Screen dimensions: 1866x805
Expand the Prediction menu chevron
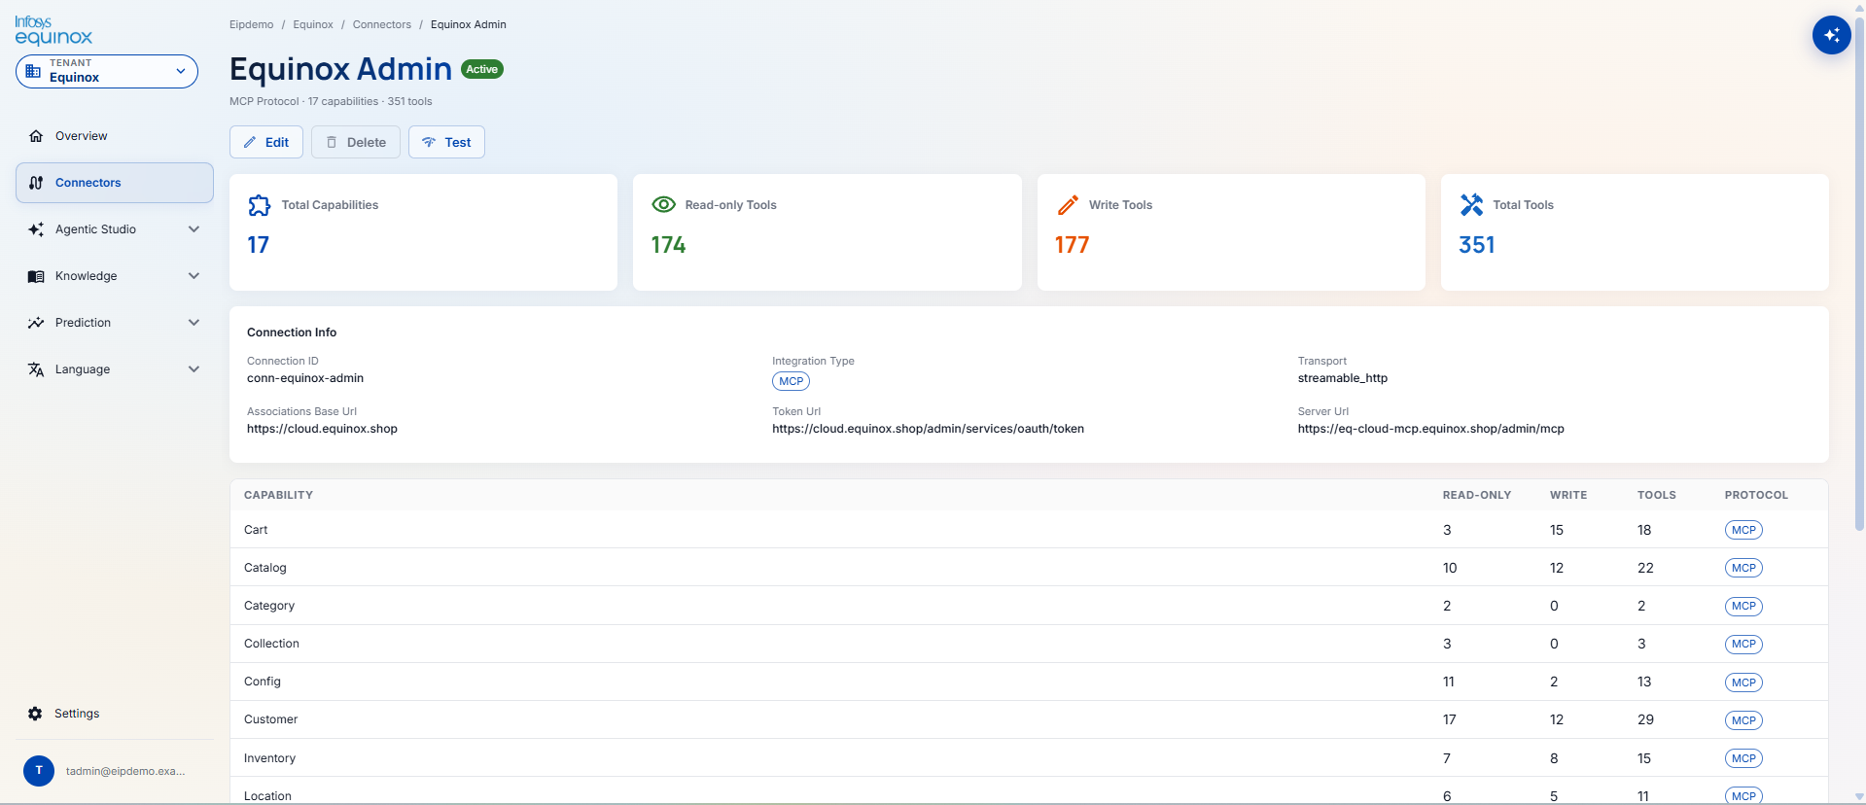tap(194, 323)
